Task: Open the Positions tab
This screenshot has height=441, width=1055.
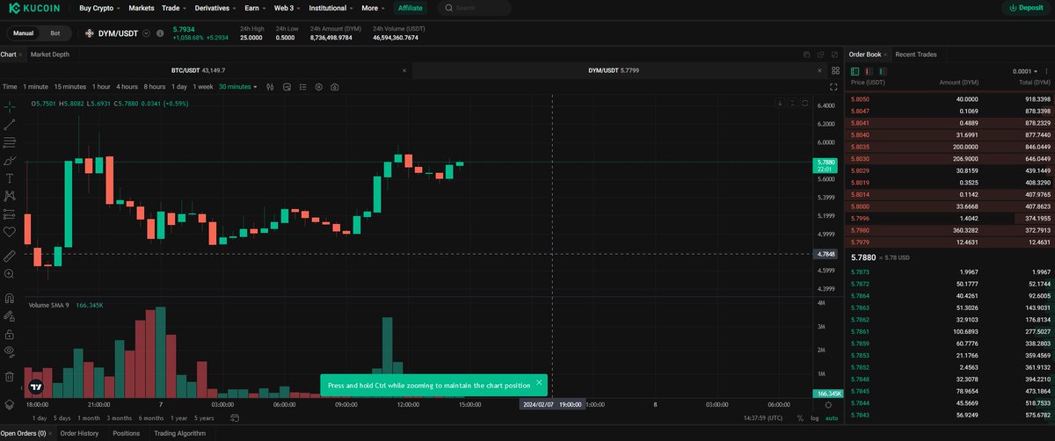Action: (x=126, y=433)
